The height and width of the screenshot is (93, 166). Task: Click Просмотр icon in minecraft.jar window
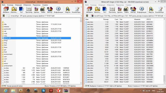29,10
